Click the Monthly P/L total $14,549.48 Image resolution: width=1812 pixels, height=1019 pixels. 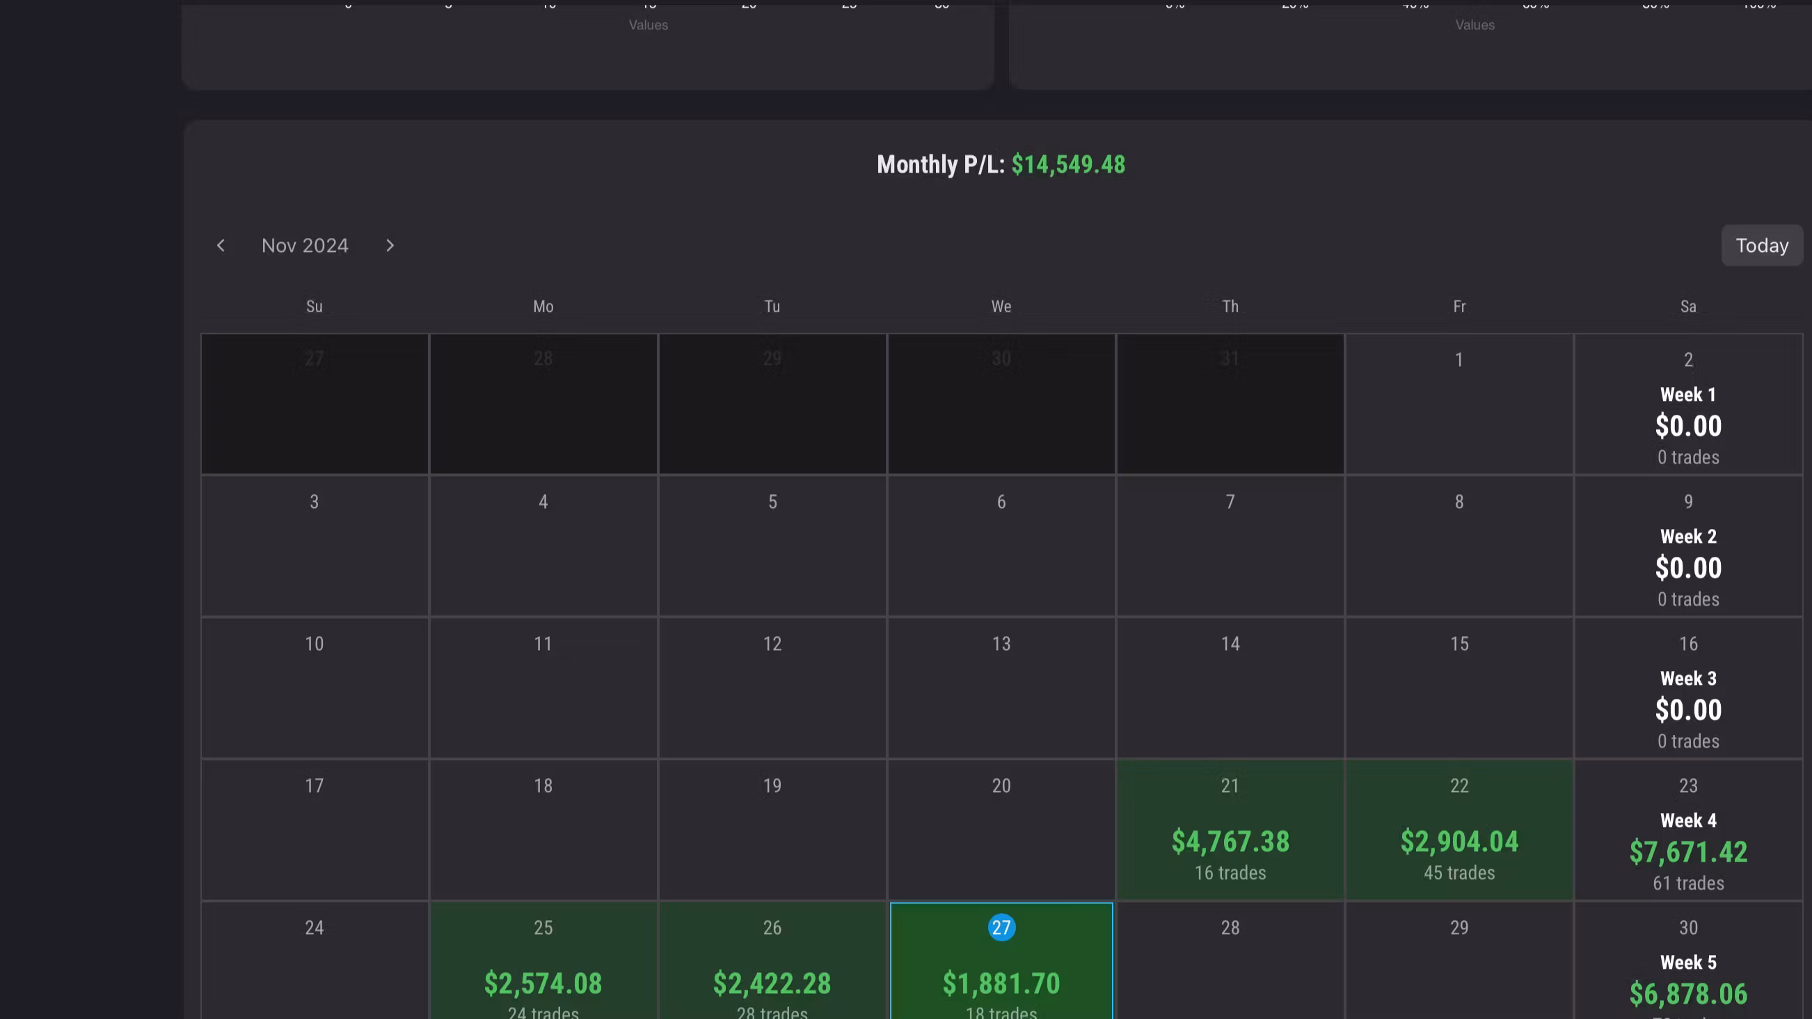(x=1067, y=165)
